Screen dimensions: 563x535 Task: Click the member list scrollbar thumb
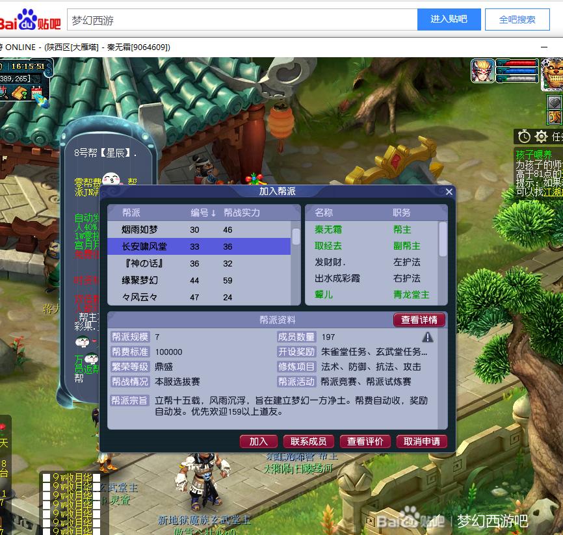click(443, 239)
